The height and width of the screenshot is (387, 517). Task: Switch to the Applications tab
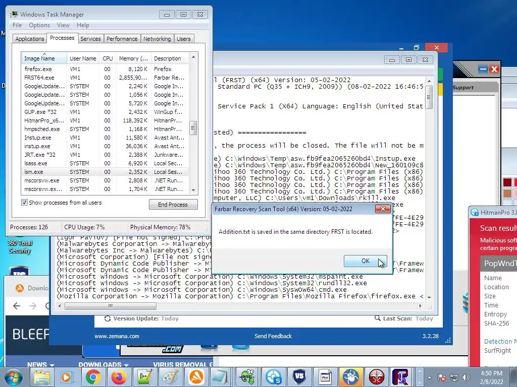pyautogui.click(x=30, y=39)
